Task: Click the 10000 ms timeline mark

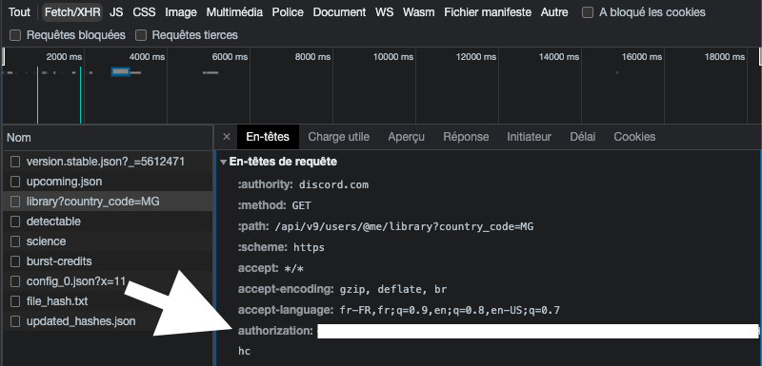Action: (393, 57)
